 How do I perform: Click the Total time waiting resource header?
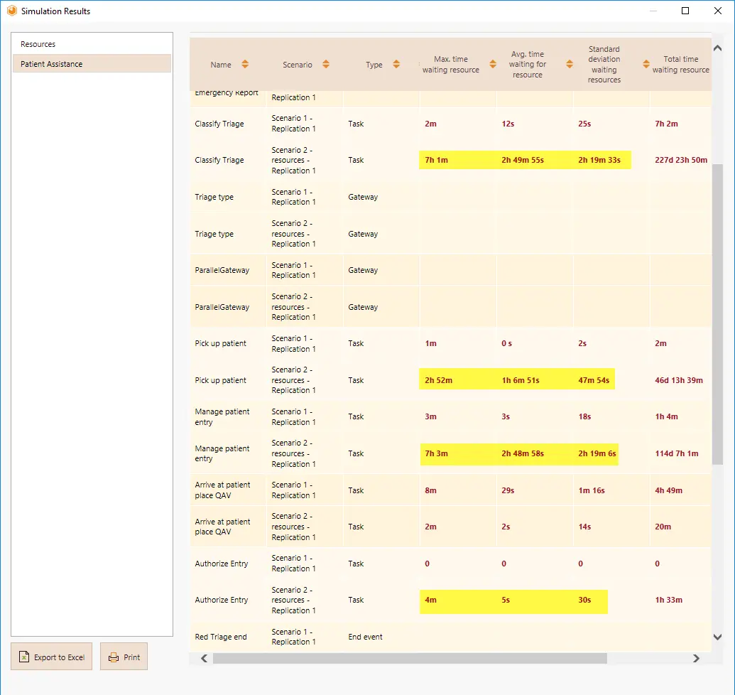(680, 64)
